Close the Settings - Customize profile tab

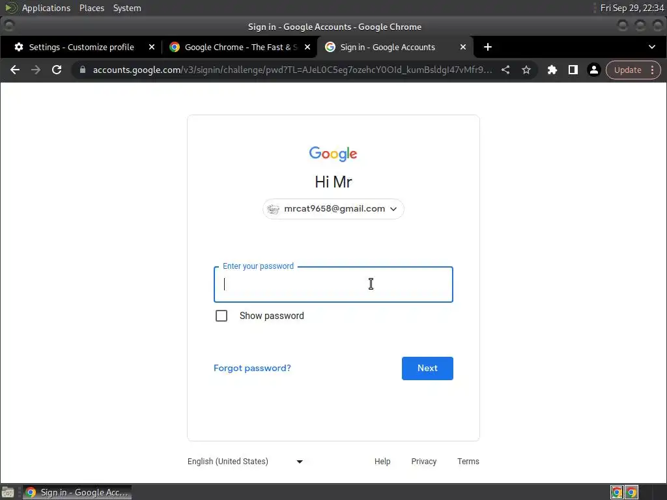click(x=151, y=47)
